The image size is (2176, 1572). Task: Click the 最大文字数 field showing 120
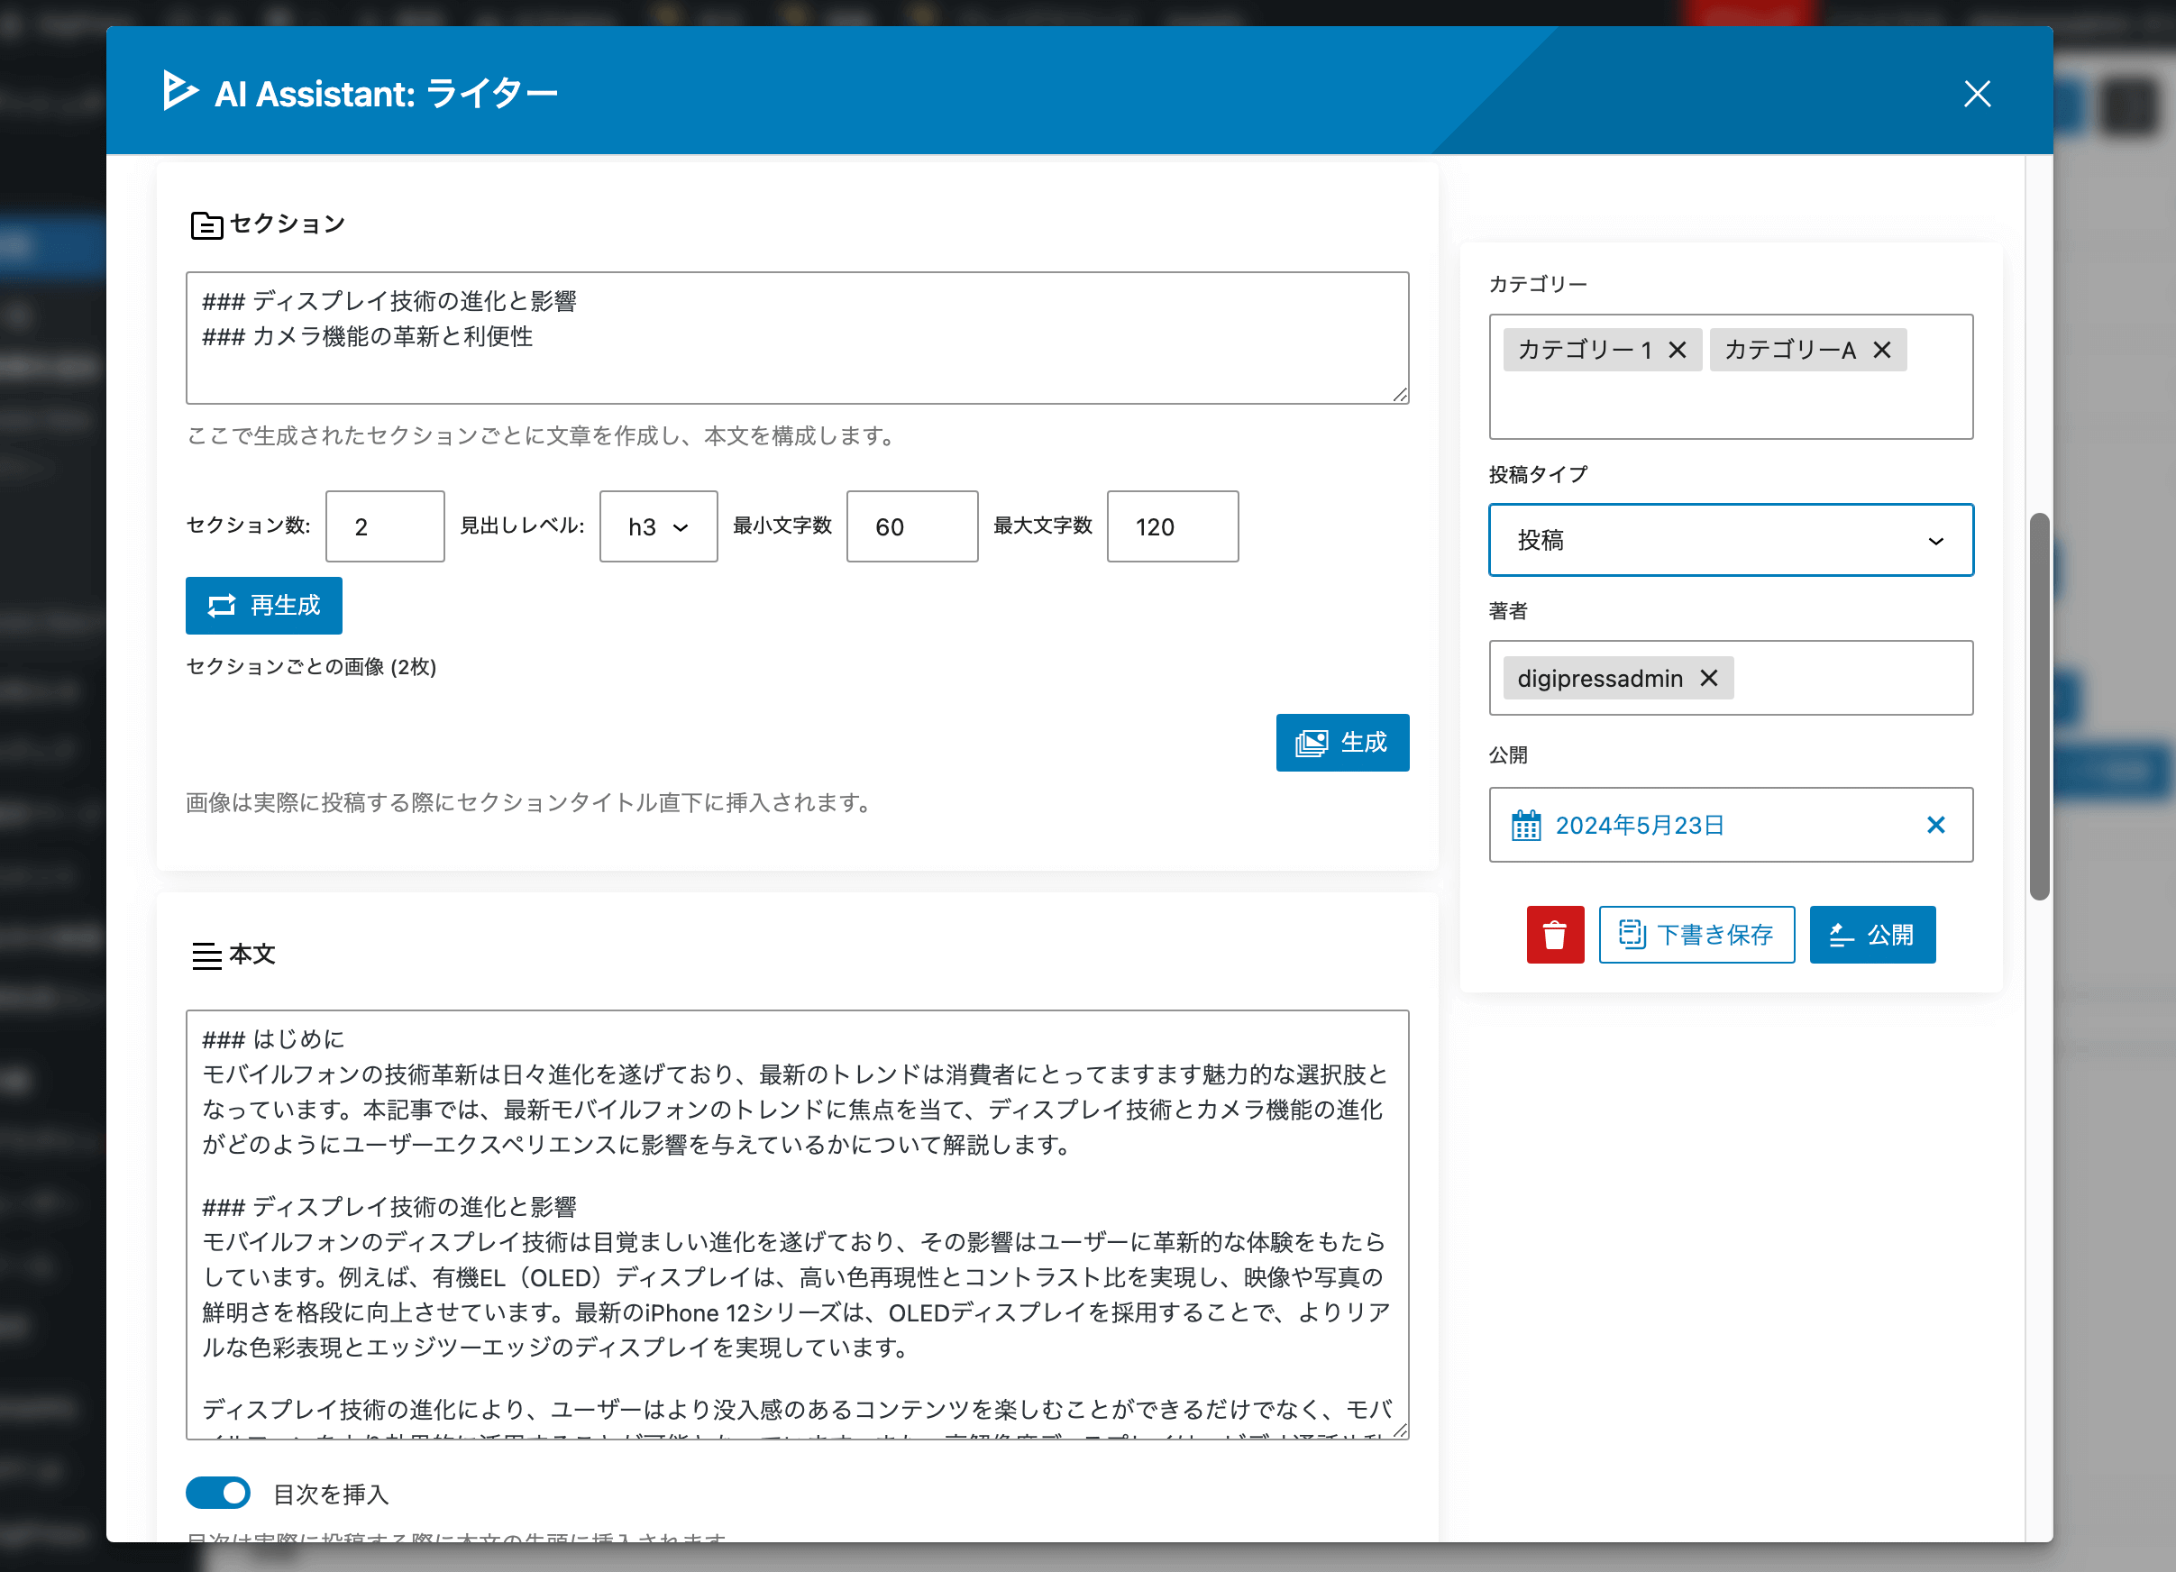(x=1173, y=526)
